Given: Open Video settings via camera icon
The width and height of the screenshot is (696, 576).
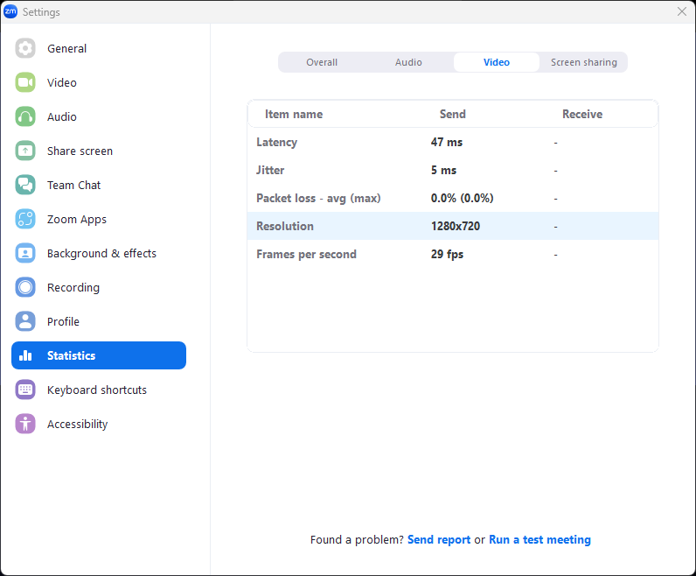Looking at the screenshot, I should click(x=25, y=83).
